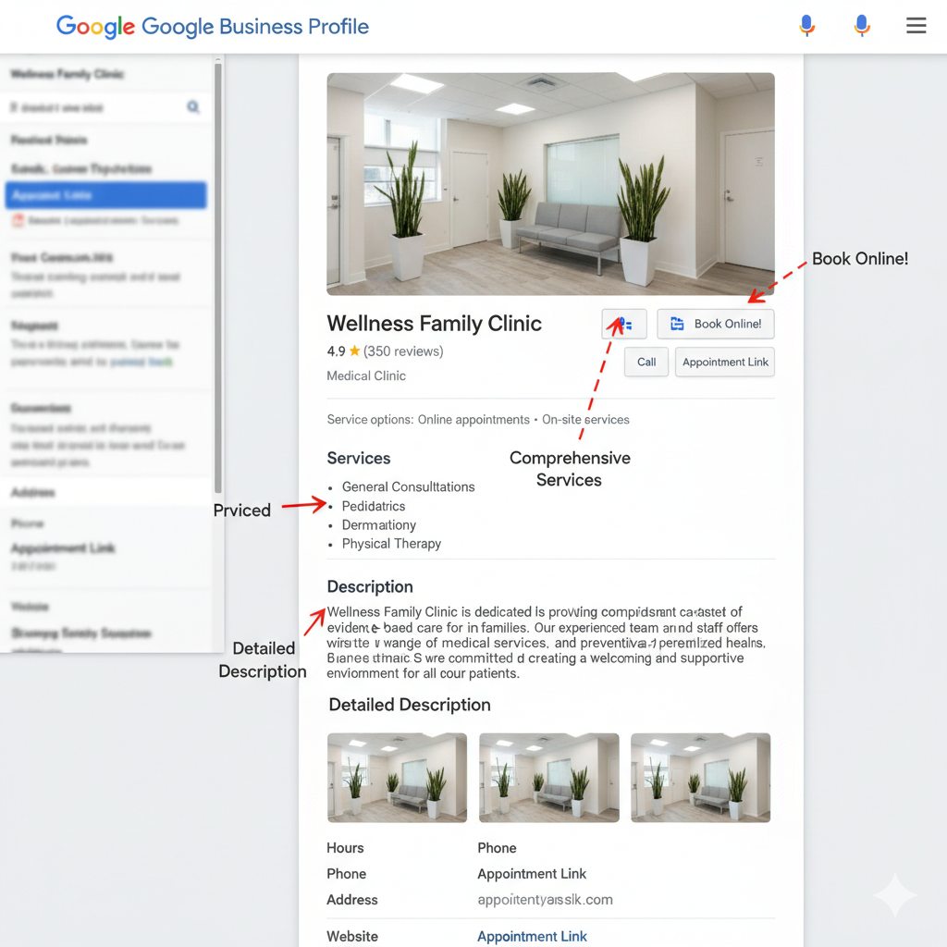This screenshot has width=947, height=947.
Task: Select the Address item in the sidebar
Action: 33,493
